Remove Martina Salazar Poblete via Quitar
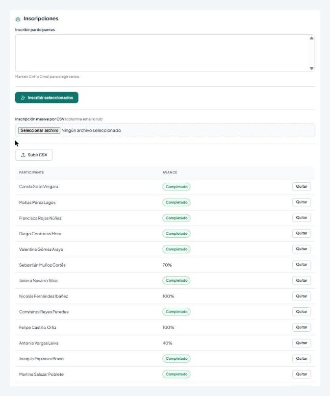 pos(302,374)
